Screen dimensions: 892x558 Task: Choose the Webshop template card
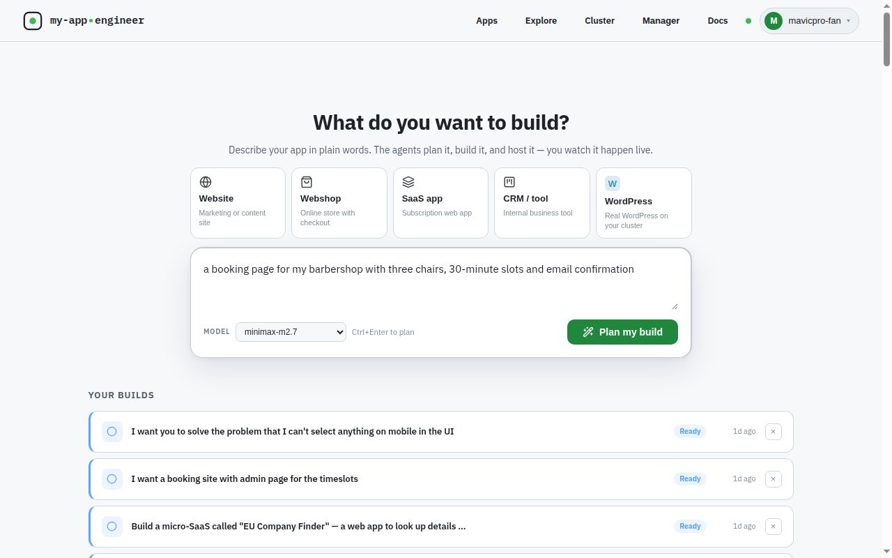coord(339,203)
